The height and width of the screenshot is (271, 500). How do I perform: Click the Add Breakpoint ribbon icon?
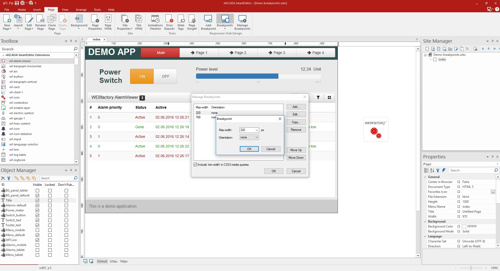(x=208, y=22)
